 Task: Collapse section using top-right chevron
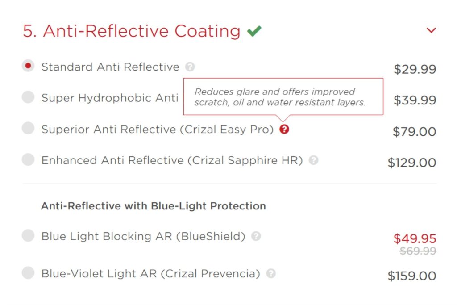[431, 30]
